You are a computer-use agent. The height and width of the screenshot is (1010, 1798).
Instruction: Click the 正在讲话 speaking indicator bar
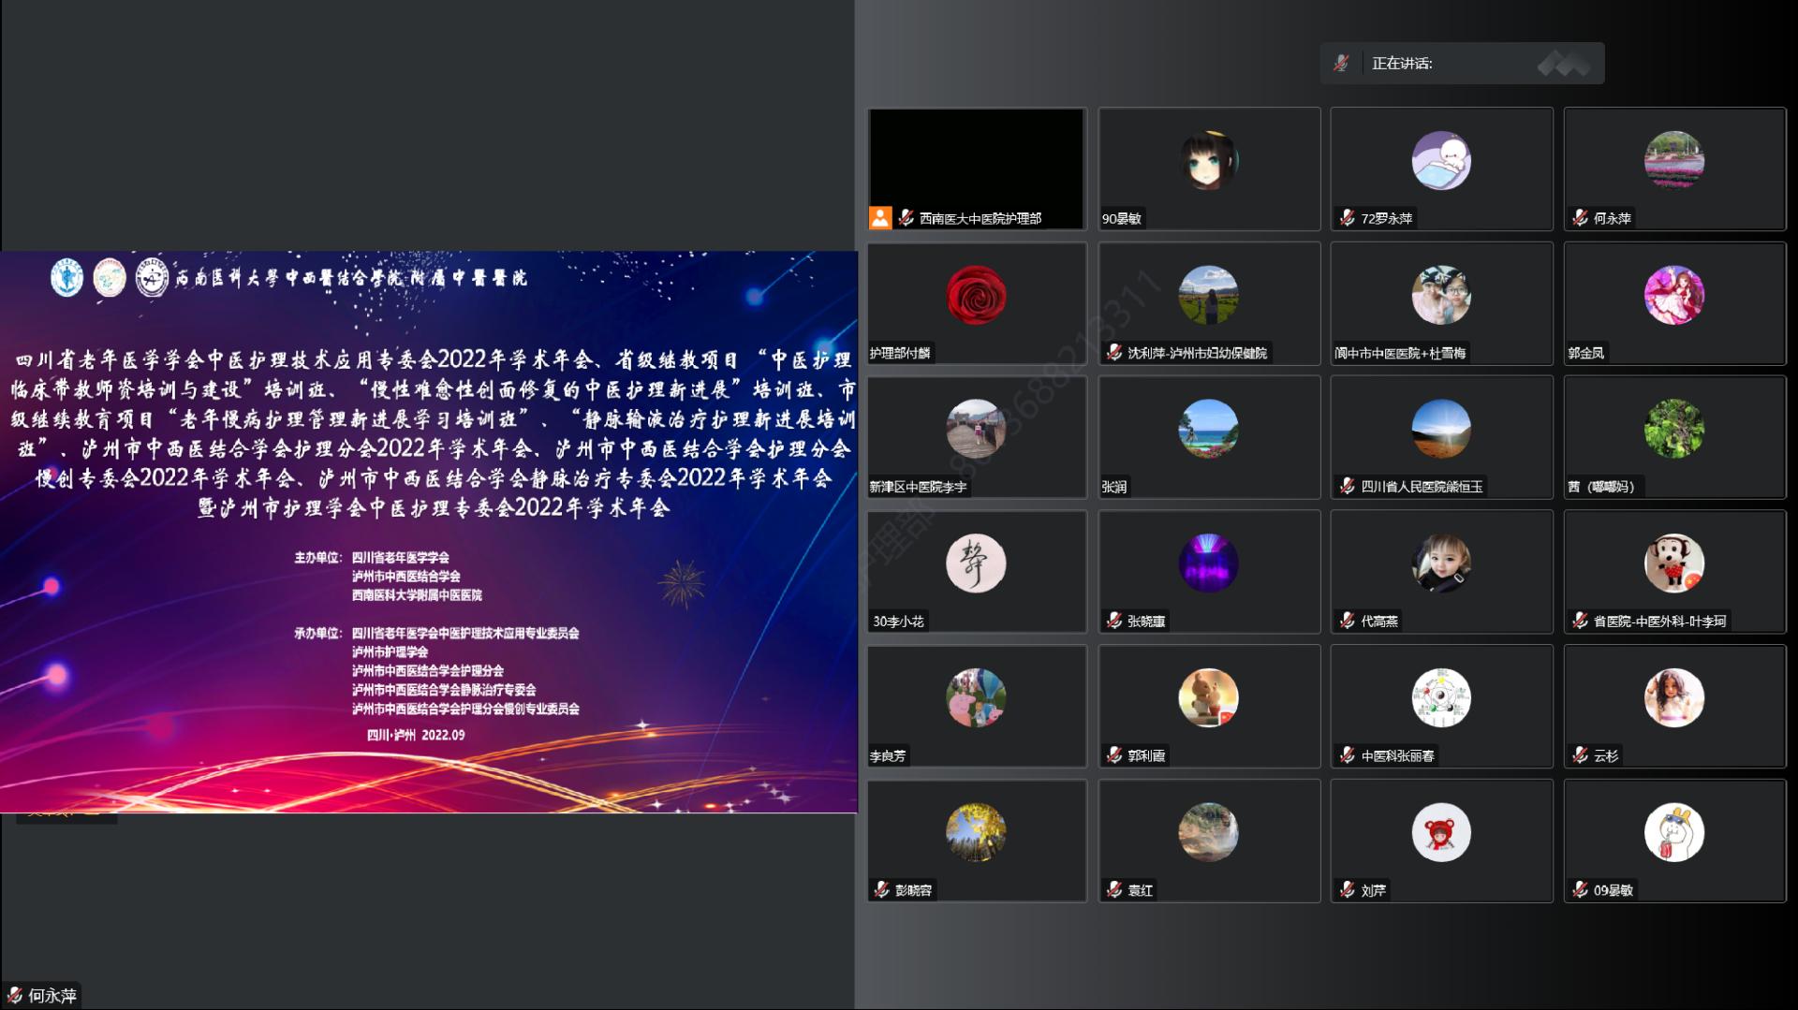point(1462,64)
